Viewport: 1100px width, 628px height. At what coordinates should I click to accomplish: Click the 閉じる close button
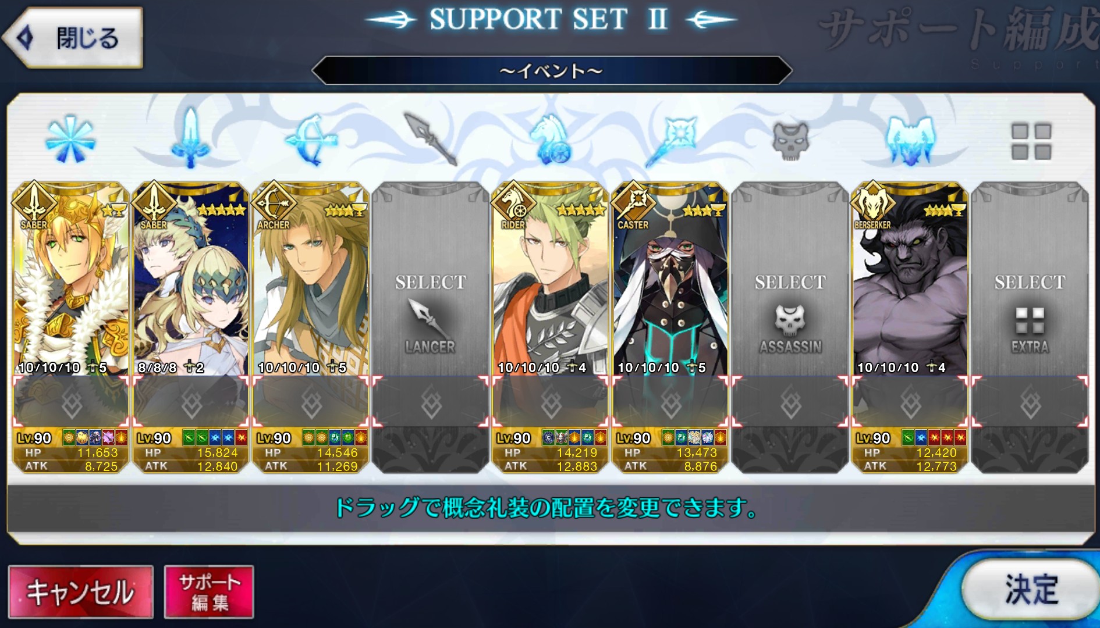click(x=73, y=38)
